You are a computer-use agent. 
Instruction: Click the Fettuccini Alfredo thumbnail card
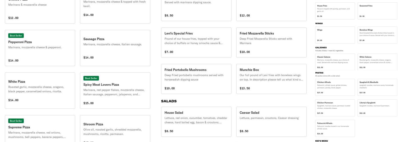tap(335, 128)
